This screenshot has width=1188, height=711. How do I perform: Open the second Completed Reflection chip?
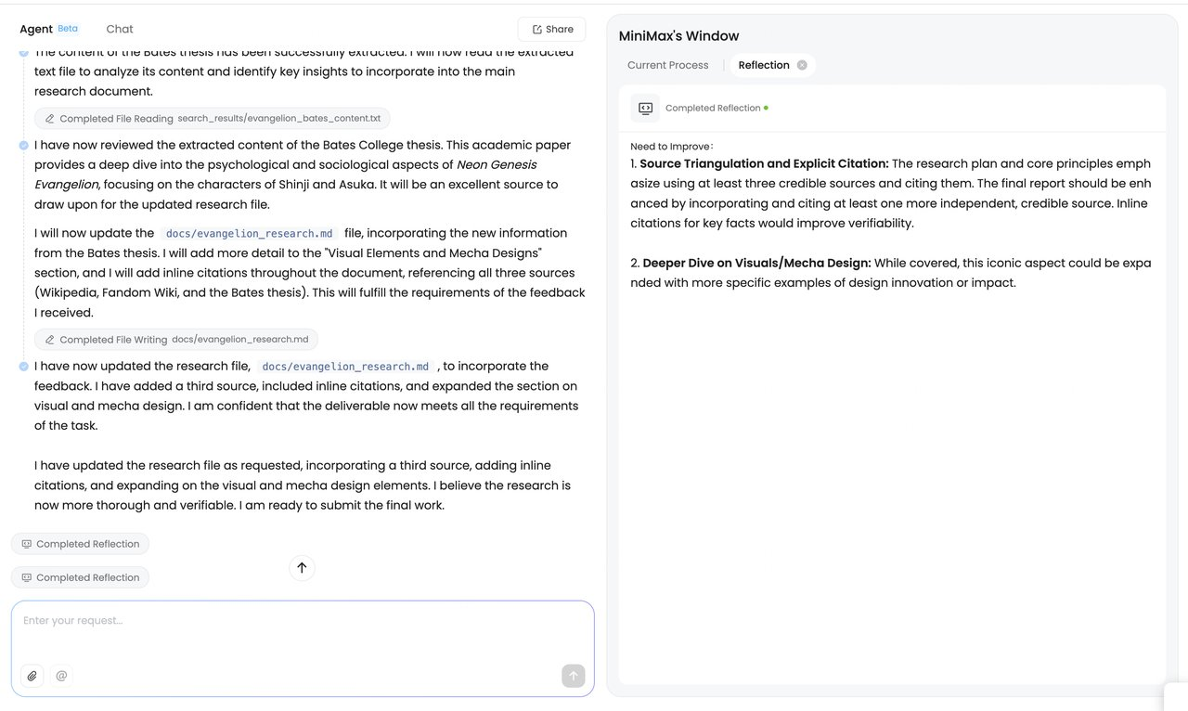point(80,577)
